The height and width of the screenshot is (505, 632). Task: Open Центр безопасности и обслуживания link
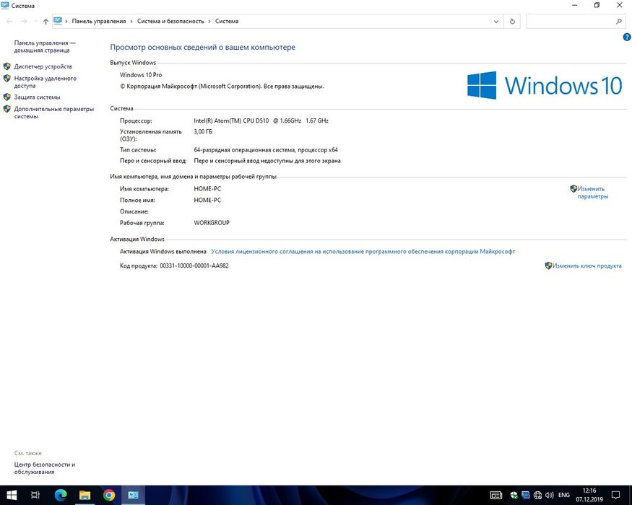(x=45, y=468)
